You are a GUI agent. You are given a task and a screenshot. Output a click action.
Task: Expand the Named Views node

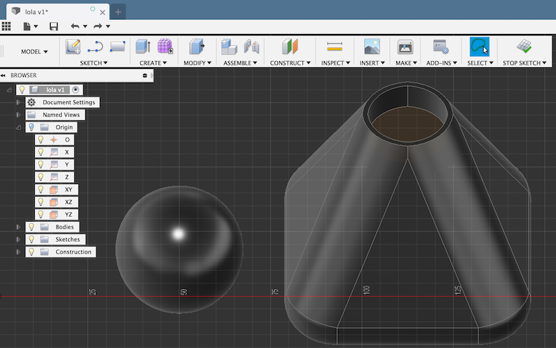coord(18,115)
